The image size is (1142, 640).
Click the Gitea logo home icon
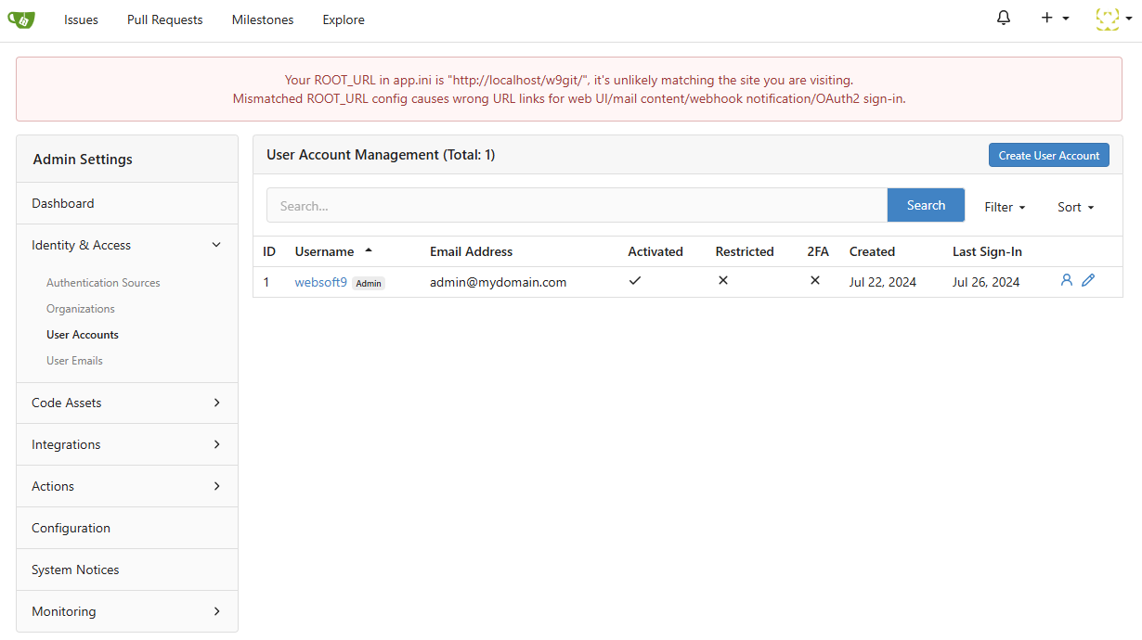point(21,19)
